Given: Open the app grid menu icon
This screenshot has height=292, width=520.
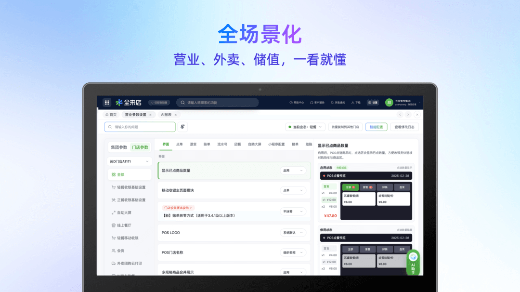Looking at the screenshot, I should (x=107, y=103).
